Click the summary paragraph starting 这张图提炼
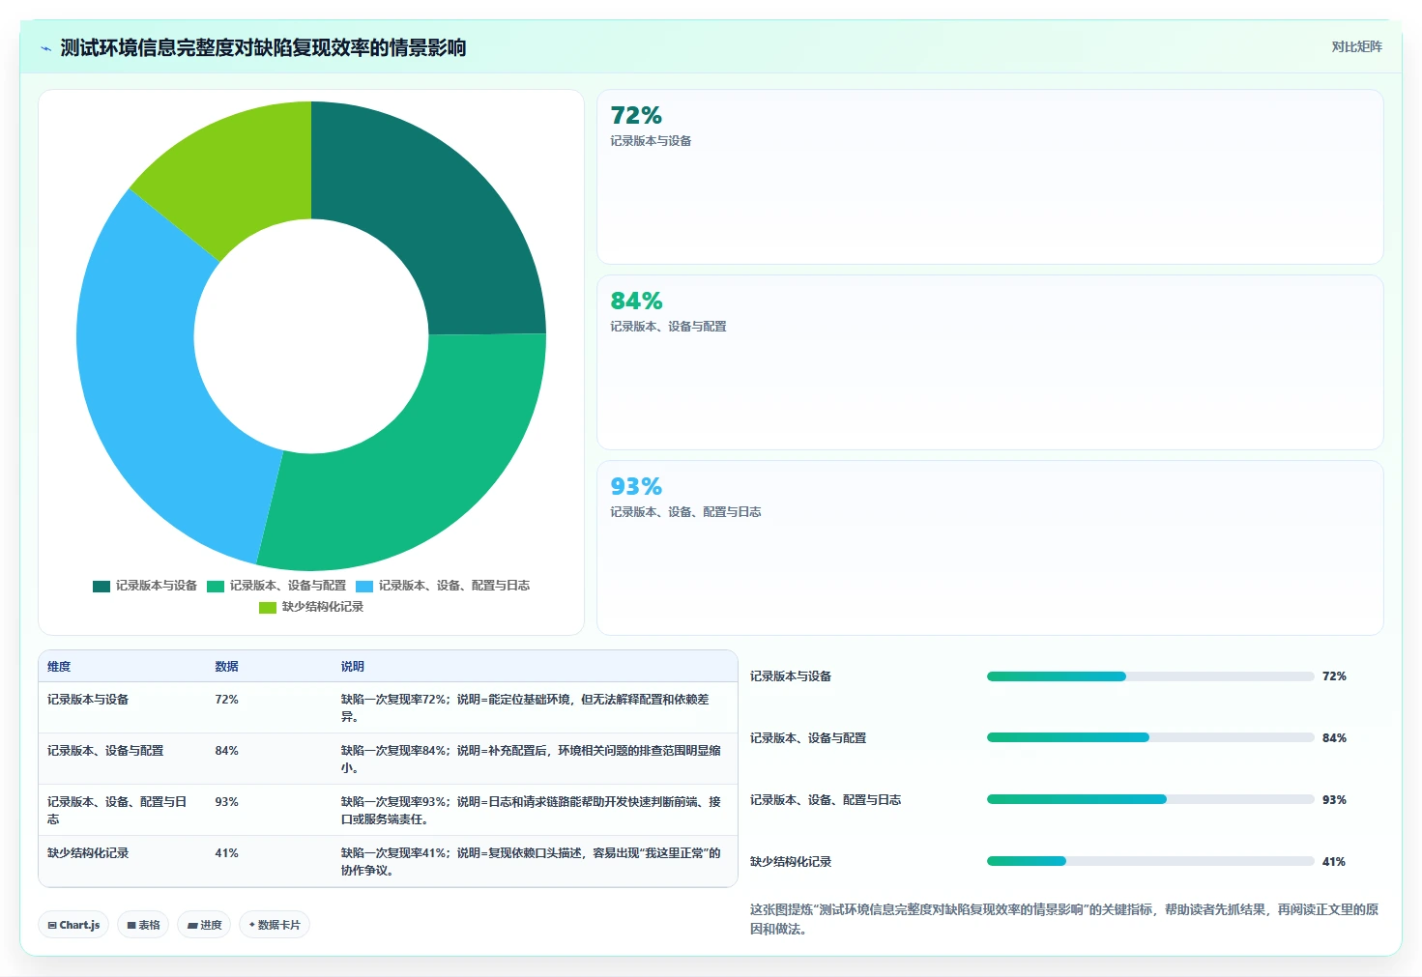The width and height of the screenshot is (1422, 977). [1064, 919]
